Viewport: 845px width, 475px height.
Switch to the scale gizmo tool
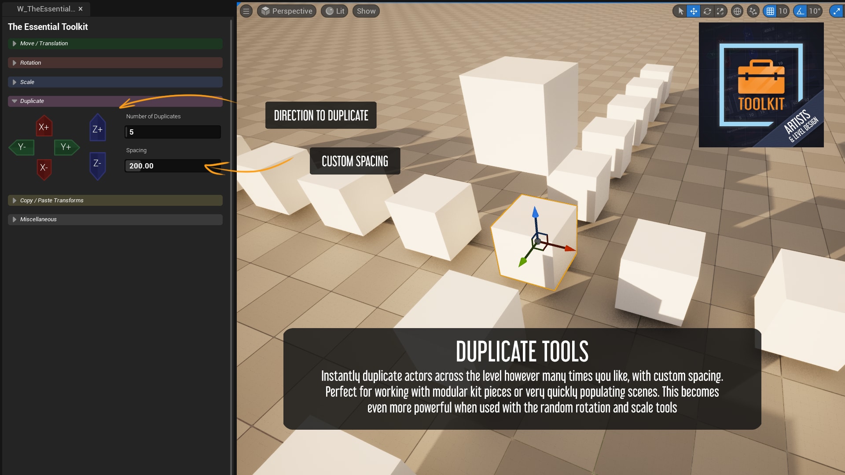tap(720, 11)
